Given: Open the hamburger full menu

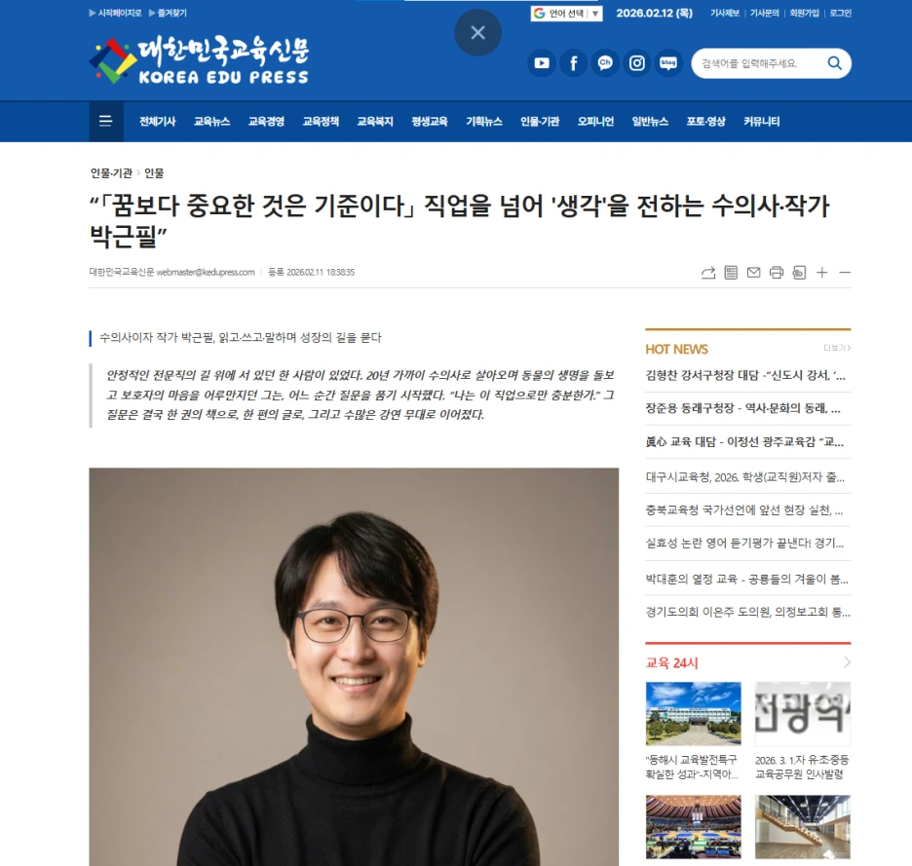Looking at the screenshot, I should [x=106, y=121].
